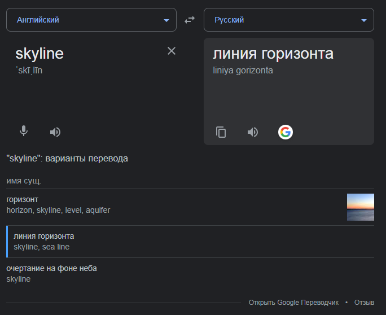The width and height of the screenshot is (386, 315).
Task: Click the source text field containing skyline
Action: (40, 54)
